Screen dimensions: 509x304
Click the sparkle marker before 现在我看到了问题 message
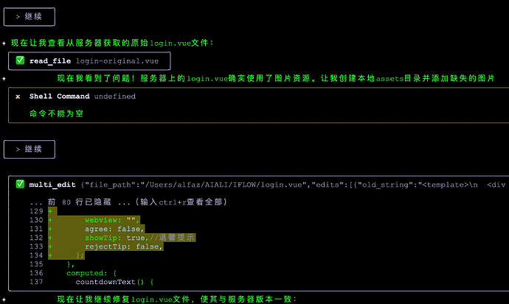coord(51,78)
